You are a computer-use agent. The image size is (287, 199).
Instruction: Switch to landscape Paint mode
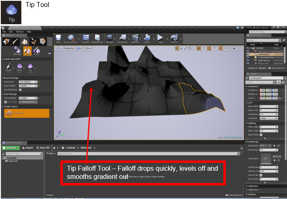[x=37, y=50]
